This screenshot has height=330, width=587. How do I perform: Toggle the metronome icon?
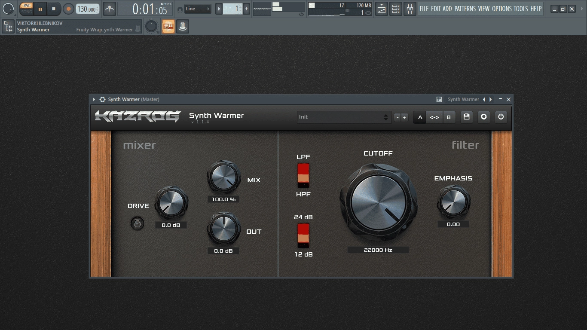tap(110, 9)
